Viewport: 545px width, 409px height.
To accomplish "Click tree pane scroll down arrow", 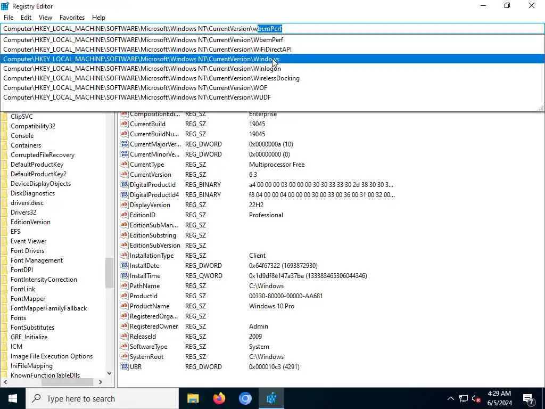I will (x=109, y=373).
